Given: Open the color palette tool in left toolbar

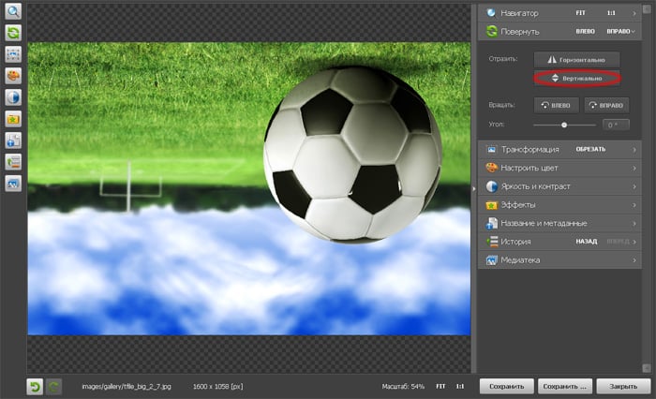Looking at the screenshot, I should click(x=14, y=76).
